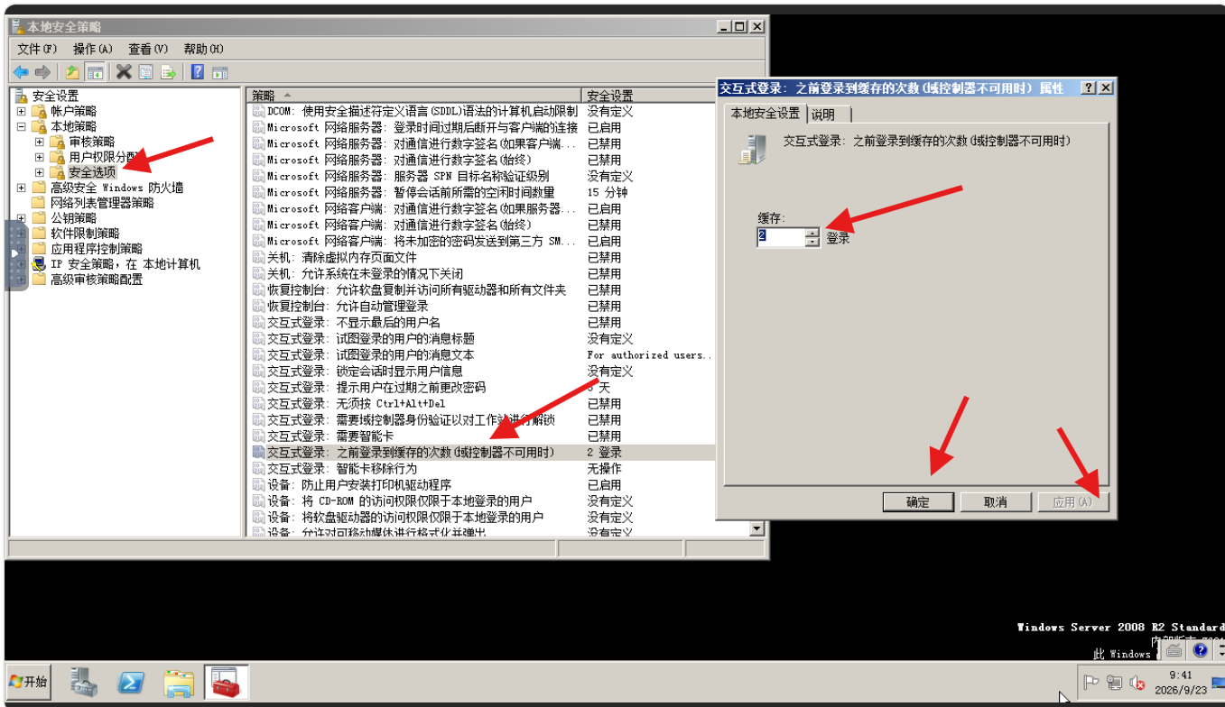The width and height of the screenshot is (1225, 707).
Task: Expand the 高级安全 Windows 防火墙 node
Action: 22,188
